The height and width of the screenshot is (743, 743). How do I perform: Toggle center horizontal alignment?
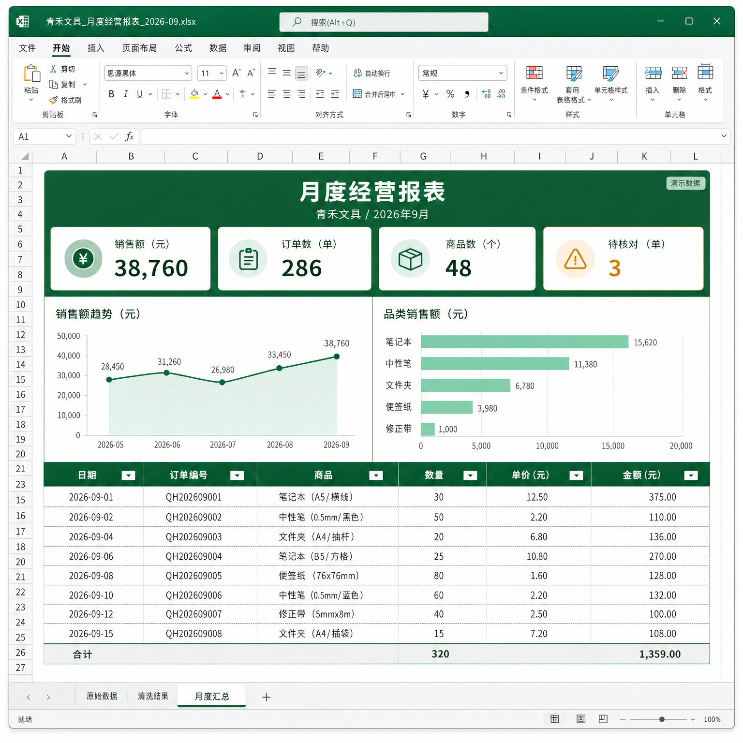pos(286,94)
